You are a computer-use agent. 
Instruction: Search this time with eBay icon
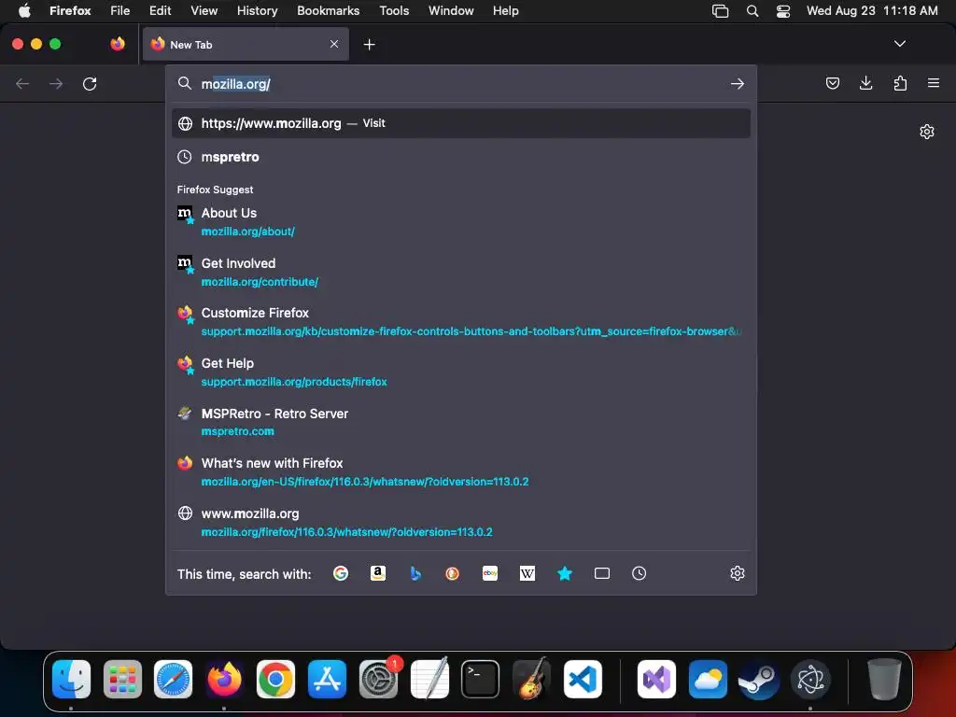pos(490,573)
